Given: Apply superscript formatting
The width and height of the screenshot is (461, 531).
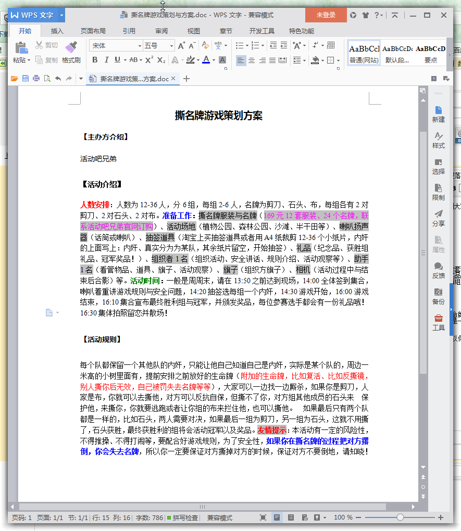Looking at the screenshot, I should tap(149, 60).
